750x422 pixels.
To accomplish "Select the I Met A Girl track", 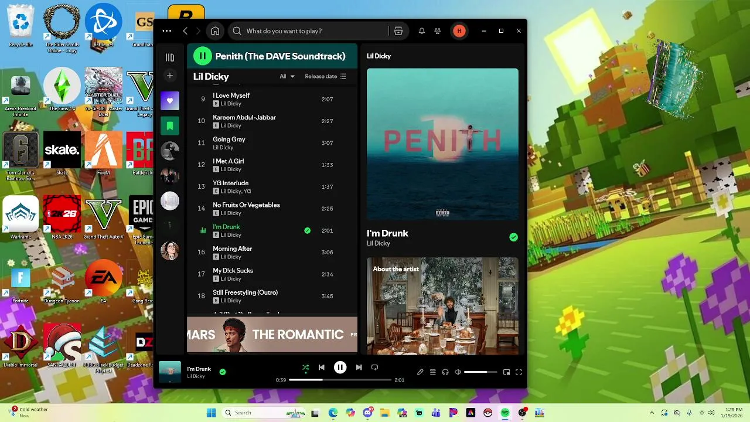I will tap(272, 165).
